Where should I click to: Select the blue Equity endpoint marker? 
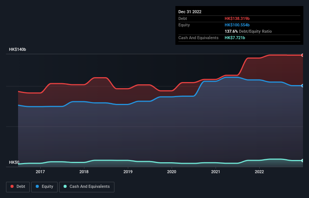click(303, 86)
